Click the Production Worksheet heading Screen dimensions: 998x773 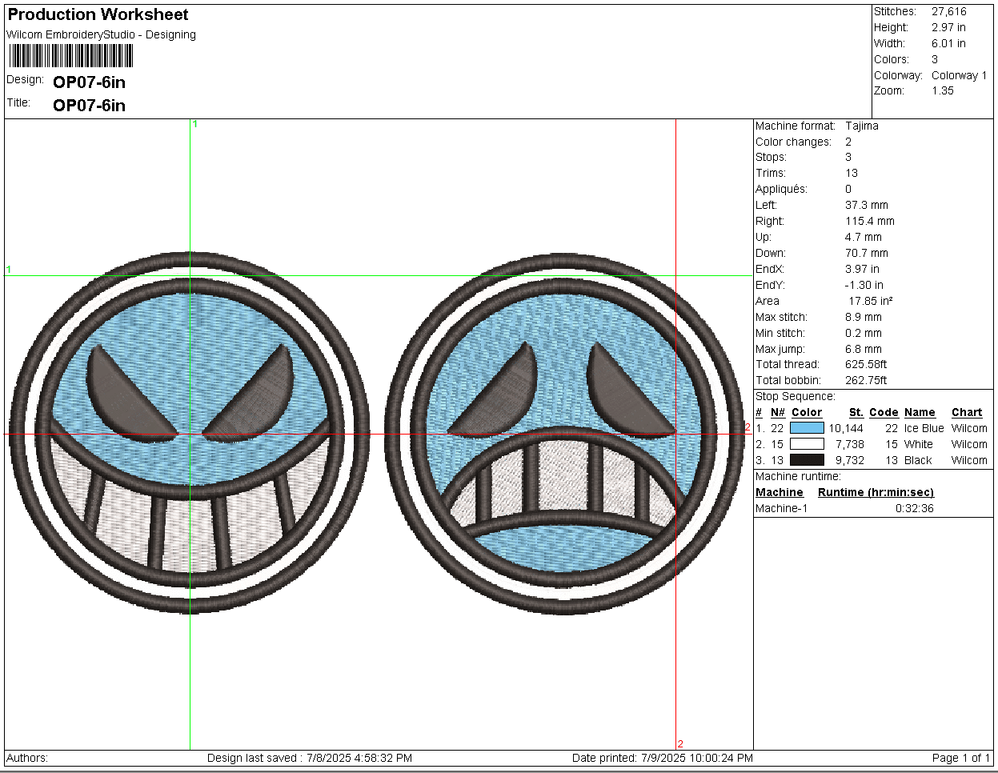[98, 14]
